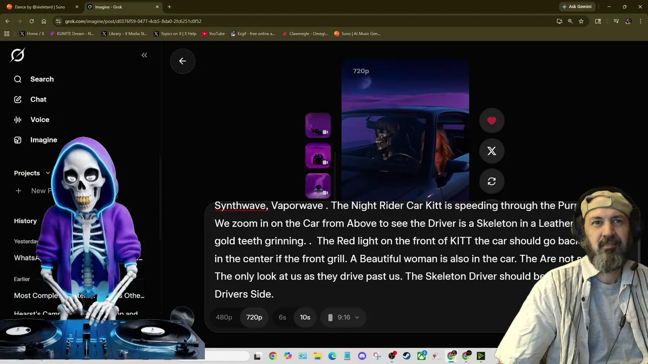Open the 'Library - X Media St...' bookmark
The image size is (648, 364).
tap(124, 33)
